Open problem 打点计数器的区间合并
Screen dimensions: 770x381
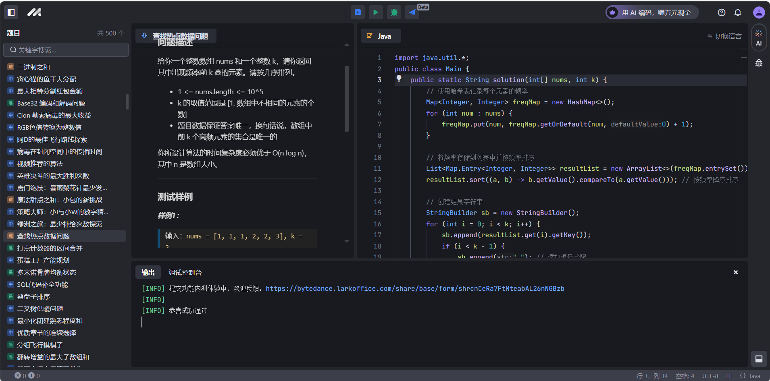coord(65,248)
